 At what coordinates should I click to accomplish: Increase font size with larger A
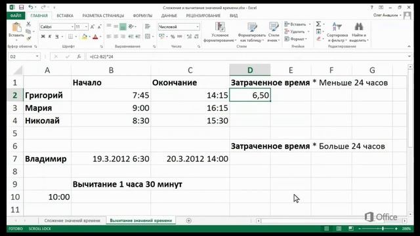point(92,27)
